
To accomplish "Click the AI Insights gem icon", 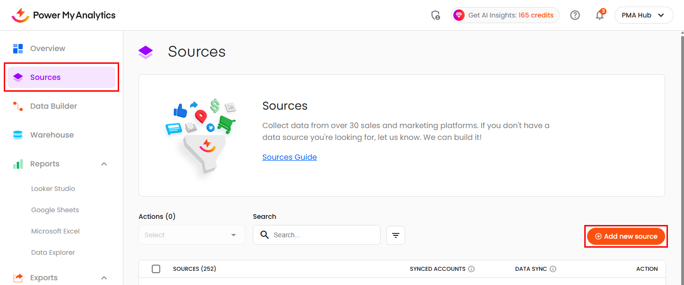I will pos(459,15).
